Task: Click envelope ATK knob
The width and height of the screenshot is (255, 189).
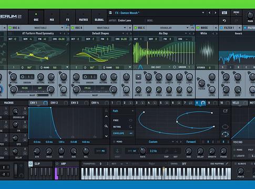Action: [37, 151]
